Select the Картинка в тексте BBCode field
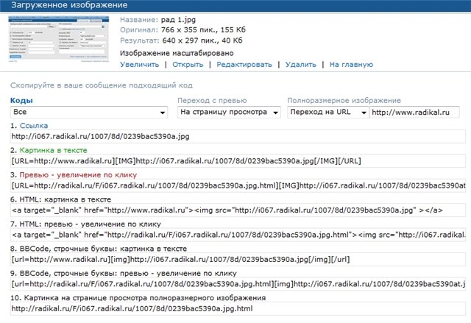This screenshot has height=323, width=471. coord(238,161)
